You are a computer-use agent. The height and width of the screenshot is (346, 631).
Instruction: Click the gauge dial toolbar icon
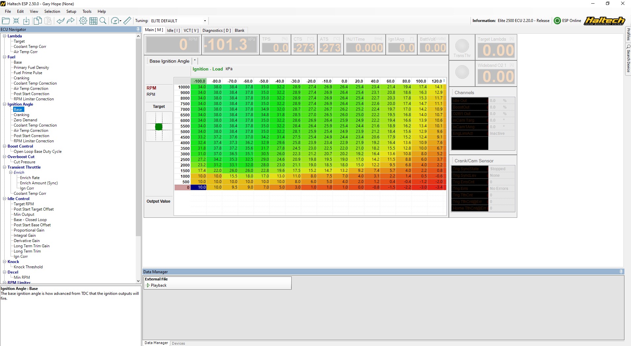tap(115, 21)
